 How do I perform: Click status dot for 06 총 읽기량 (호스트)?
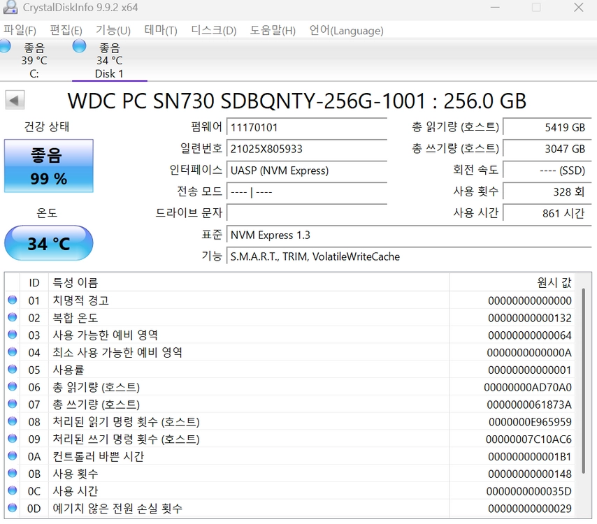point(13,386)
